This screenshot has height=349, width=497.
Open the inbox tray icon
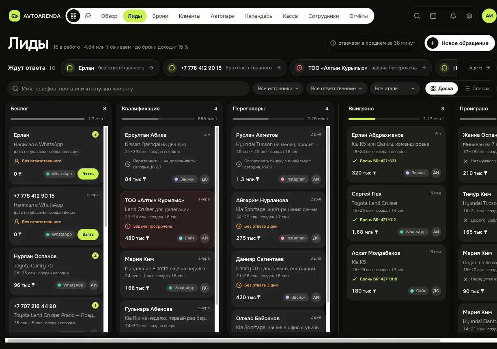click(88, 16)
